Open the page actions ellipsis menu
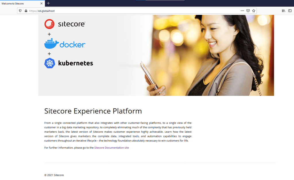The height and width of the screenshot is (180, 294). point(242,10)
